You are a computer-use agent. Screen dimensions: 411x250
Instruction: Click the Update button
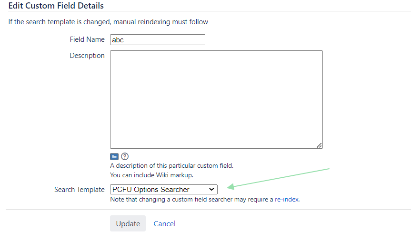pyautogui.click(x=128, y=223)
